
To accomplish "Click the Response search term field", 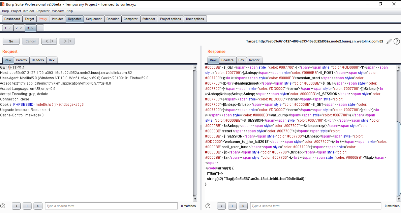I will pos(316,206).
